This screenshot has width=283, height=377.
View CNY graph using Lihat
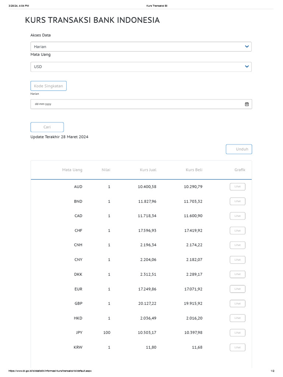[x=237, y=260]
